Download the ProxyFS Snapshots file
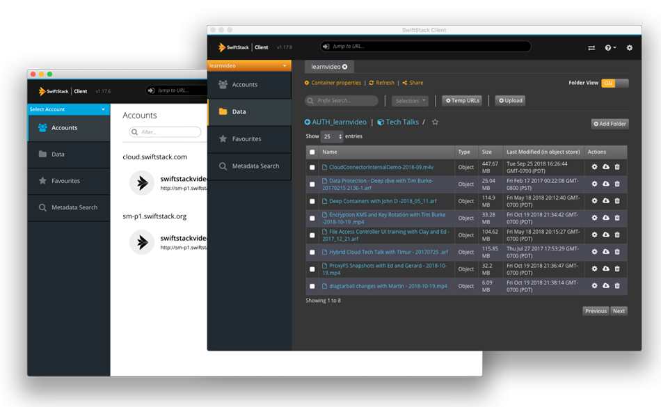 (606, 269)
